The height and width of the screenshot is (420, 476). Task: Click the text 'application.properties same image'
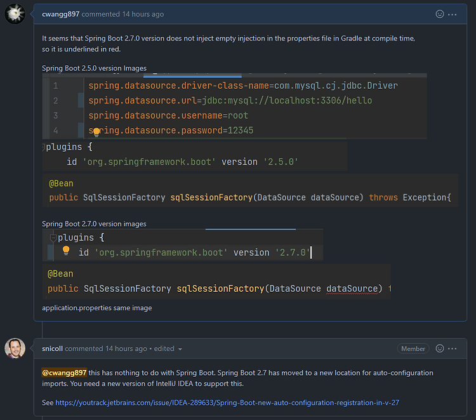click(97, 308)
